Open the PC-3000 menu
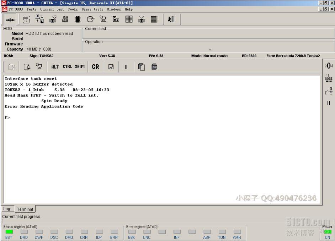Viewport: 335px width, 241px height. (16, 9)
